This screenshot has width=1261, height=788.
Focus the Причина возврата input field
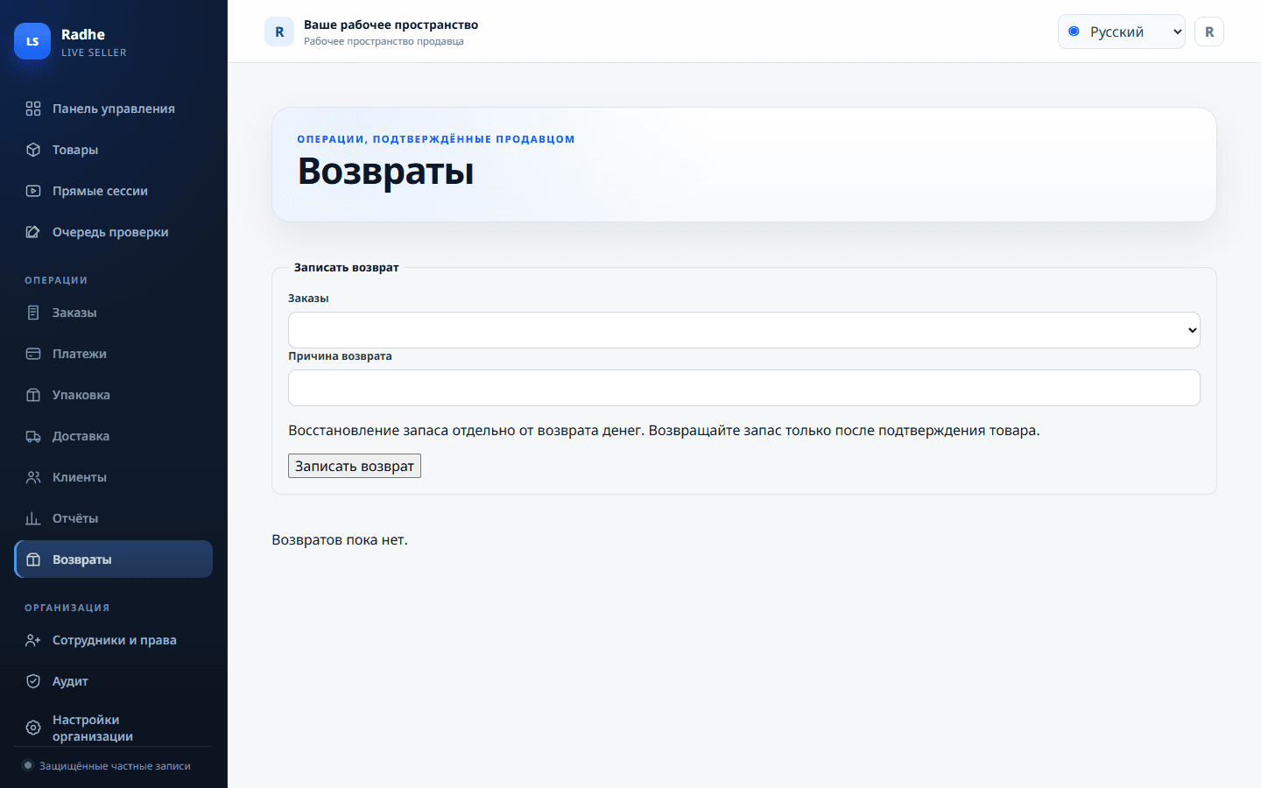744,388
